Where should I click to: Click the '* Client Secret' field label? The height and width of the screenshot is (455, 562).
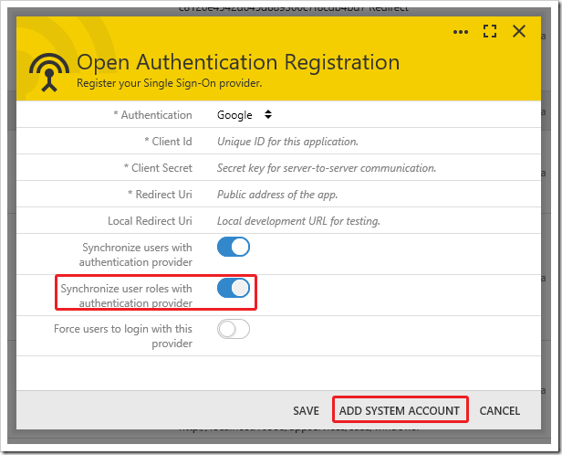tap(158, 168)
